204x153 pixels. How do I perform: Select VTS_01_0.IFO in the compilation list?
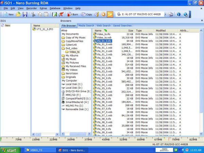43,29
